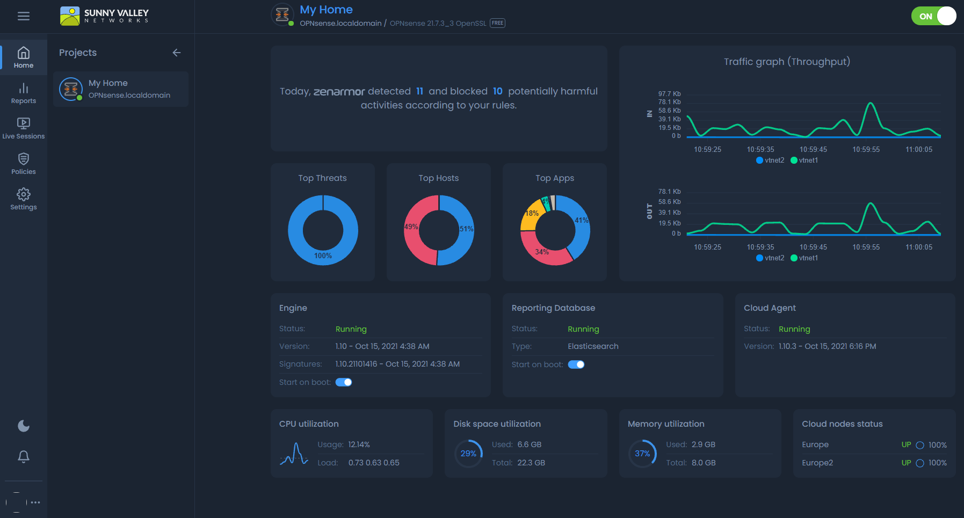Toggle vtnet1 legend in the IN graph
Viewport: 964px width, 518px height.
pos(804,160)
